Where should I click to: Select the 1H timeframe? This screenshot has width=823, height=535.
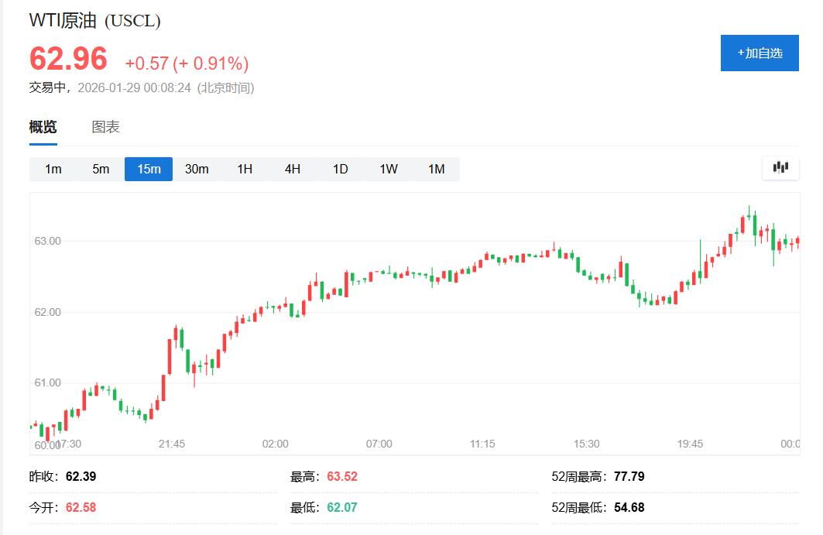(x=245, y=169)
